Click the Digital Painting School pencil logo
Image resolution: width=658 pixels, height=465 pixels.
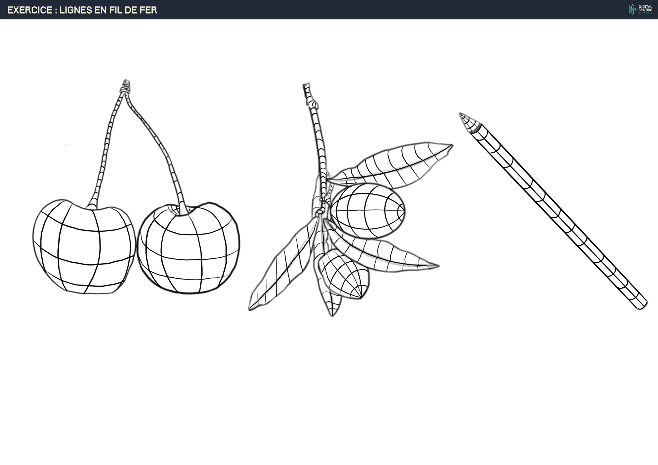click(632, 9)
